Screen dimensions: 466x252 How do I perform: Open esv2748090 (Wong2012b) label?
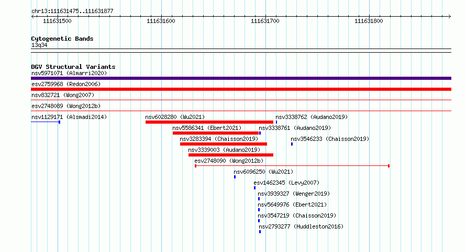(229, 161)
